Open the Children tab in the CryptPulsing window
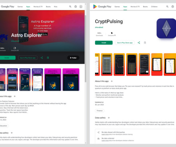Viewport: 176px width, 147px height. (154, 7)
